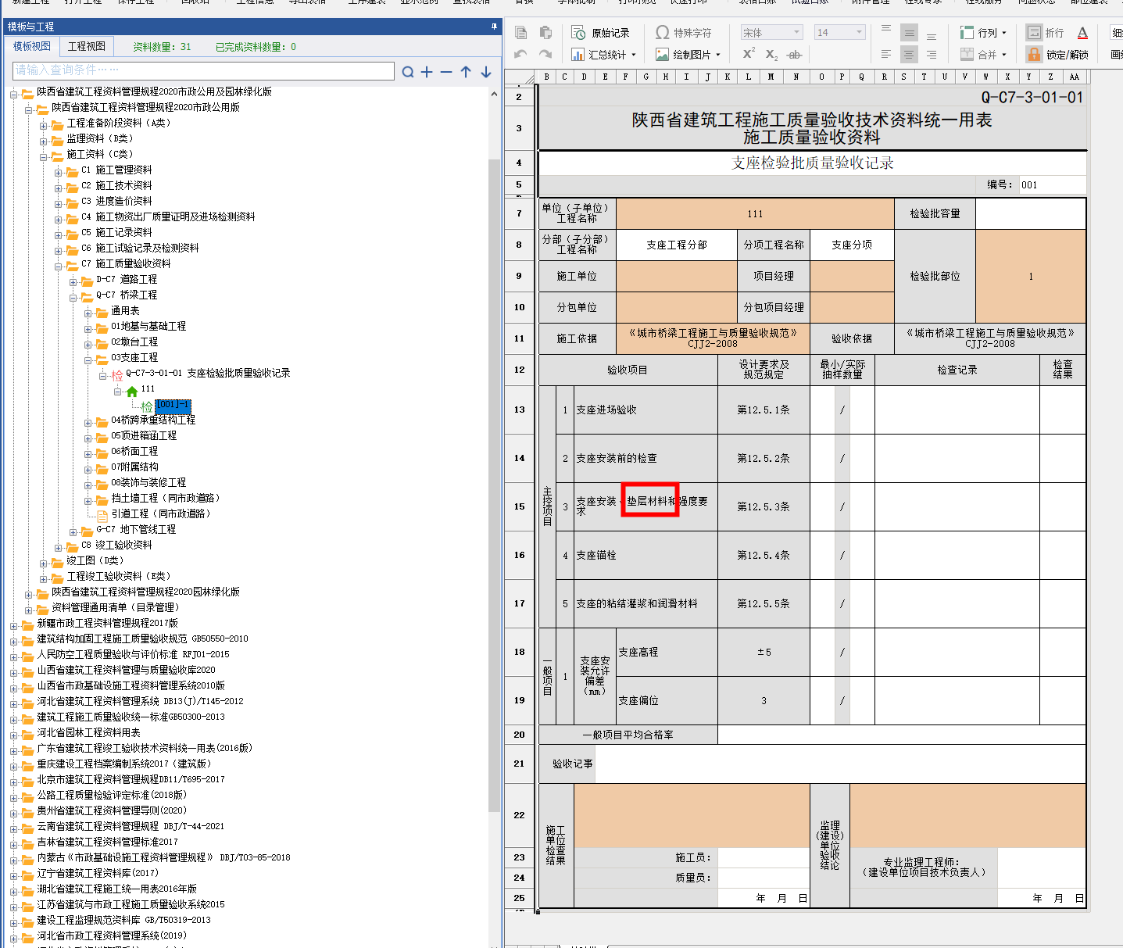The height and width of the screenshot is (948, 1123).
Task: Click the up arrow navigation icon
Action: point(466,72)
